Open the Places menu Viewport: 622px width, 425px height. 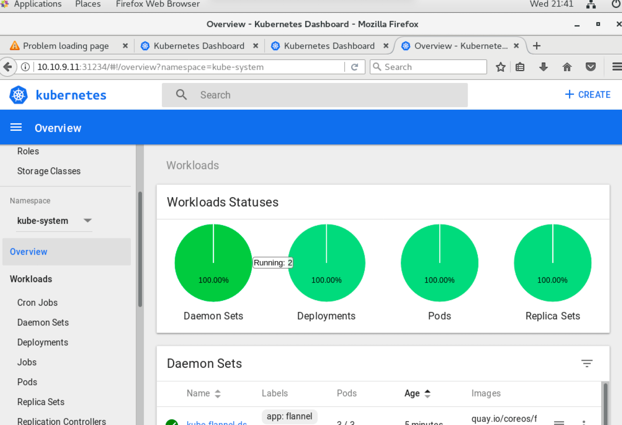[88, 4]
